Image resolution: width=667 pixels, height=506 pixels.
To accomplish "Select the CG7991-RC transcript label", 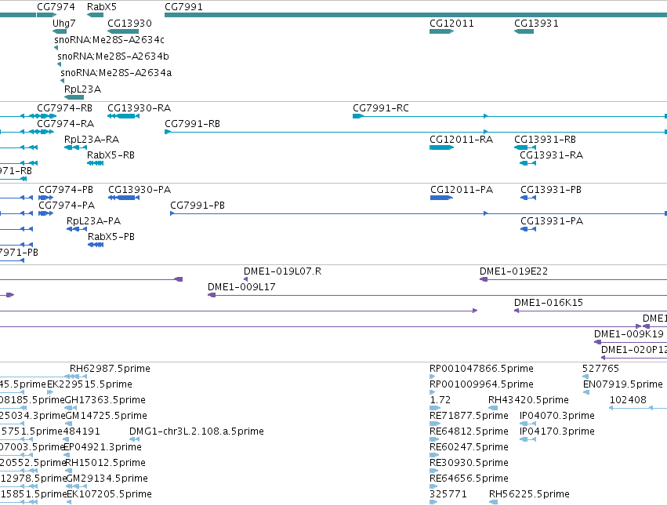I will pyautogui.click(x=381, y=108).
